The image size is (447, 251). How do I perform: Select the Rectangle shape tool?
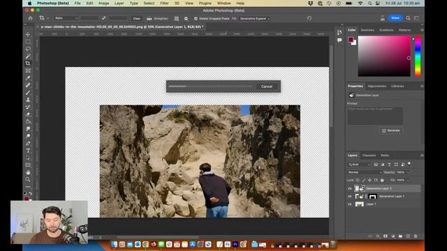coord(28,165)
